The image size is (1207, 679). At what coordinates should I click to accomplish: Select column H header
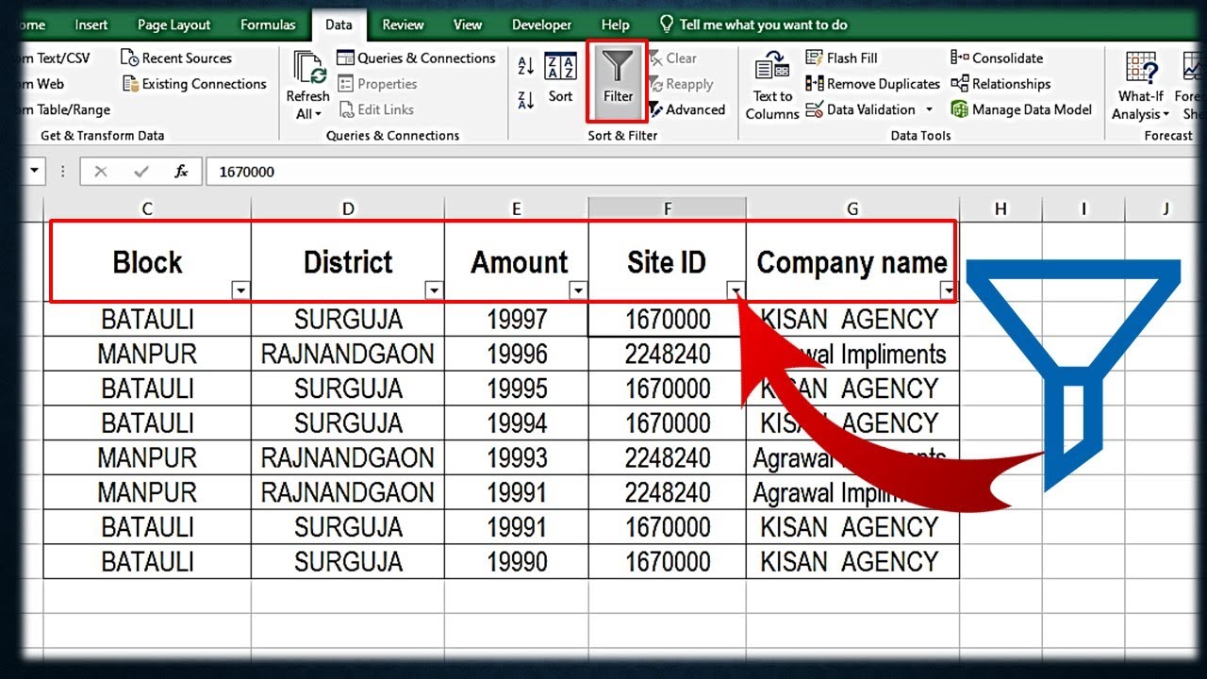click(1000, 208)
